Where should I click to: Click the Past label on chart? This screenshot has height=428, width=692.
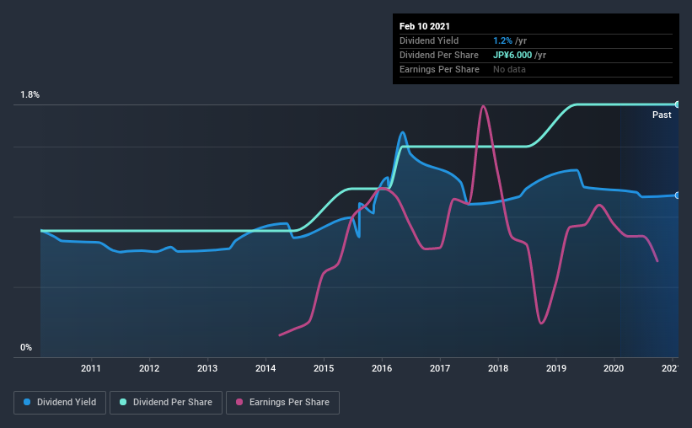point(662,115)
